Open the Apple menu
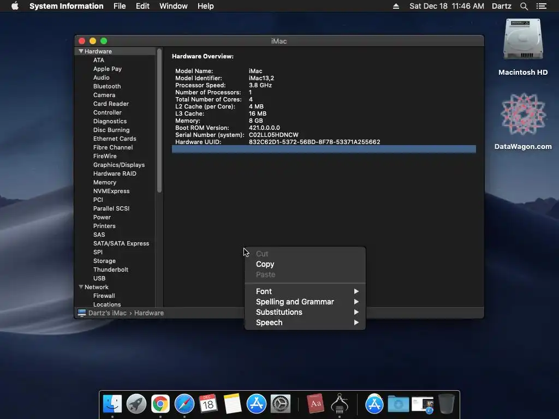Screen dimensions: 559x419 15,6
